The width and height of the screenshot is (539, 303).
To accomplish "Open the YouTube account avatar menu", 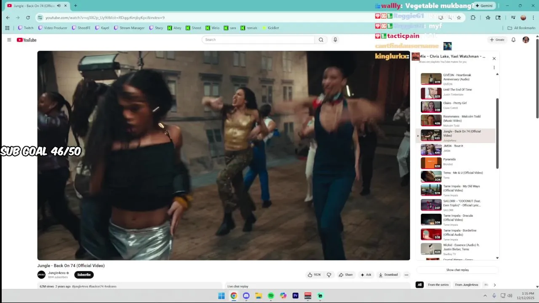I will pos(526,40).
